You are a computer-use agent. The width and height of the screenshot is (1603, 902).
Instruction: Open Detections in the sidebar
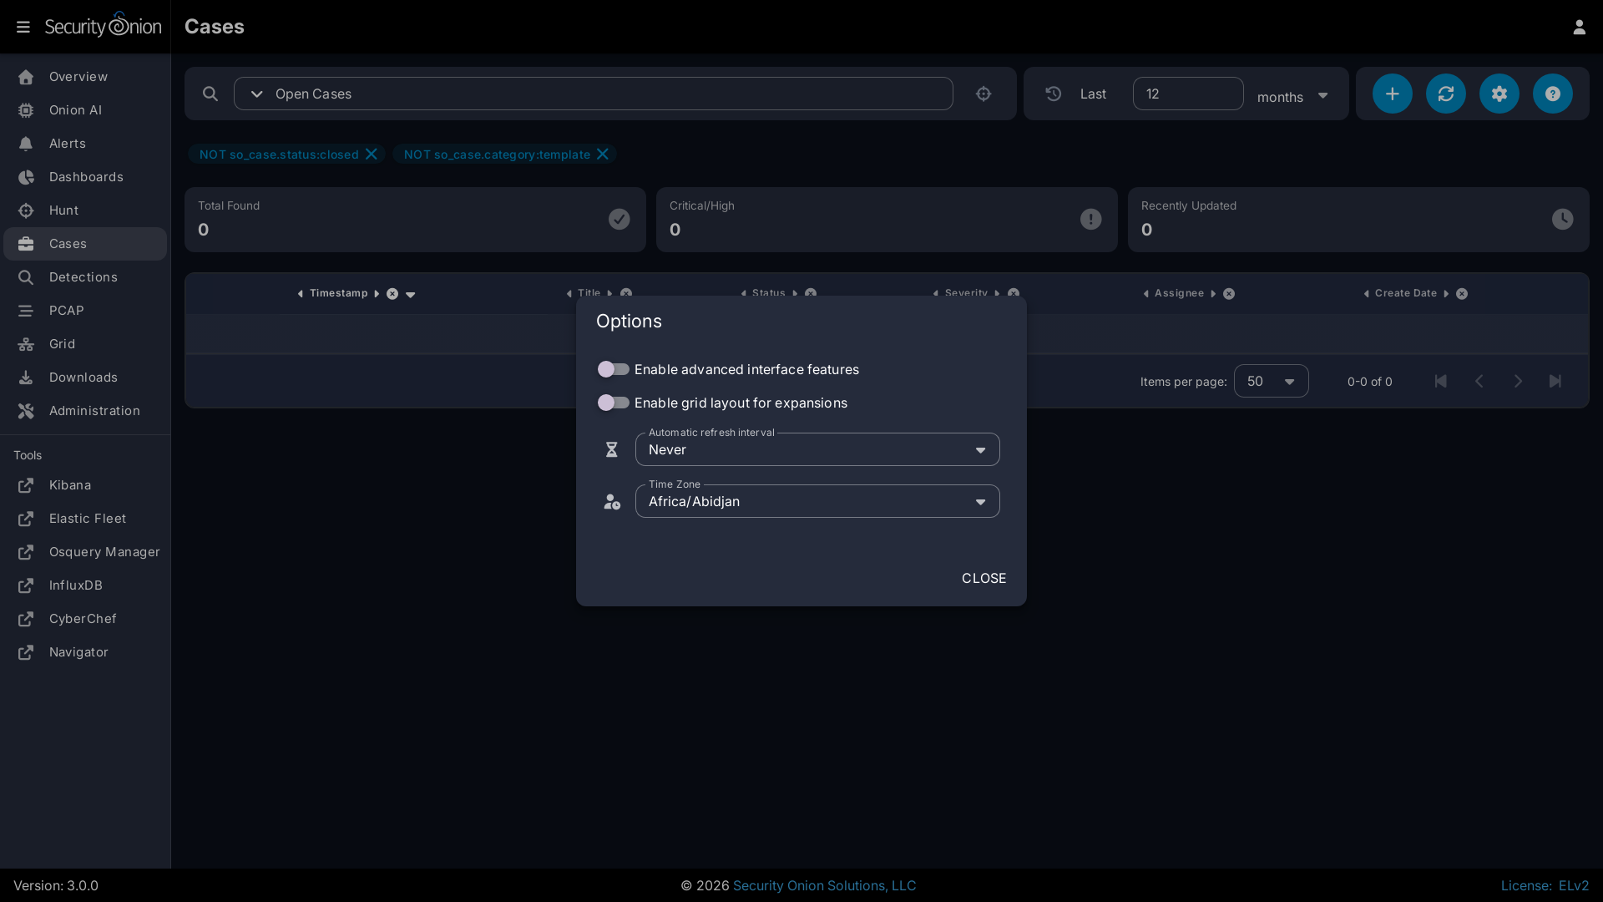point(83,277)
